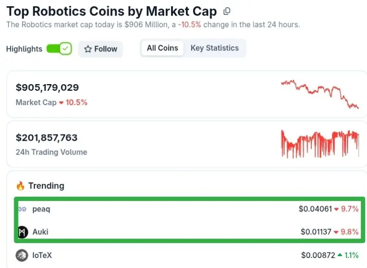The height and width of the screenshot is (268, 367).
Task: Click the Market Cap sparkline chart
Action: [x=319, y=94]
